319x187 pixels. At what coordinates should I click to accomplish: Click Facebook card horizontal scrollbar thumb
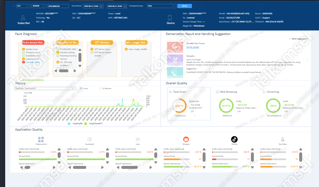coord(79,168)
